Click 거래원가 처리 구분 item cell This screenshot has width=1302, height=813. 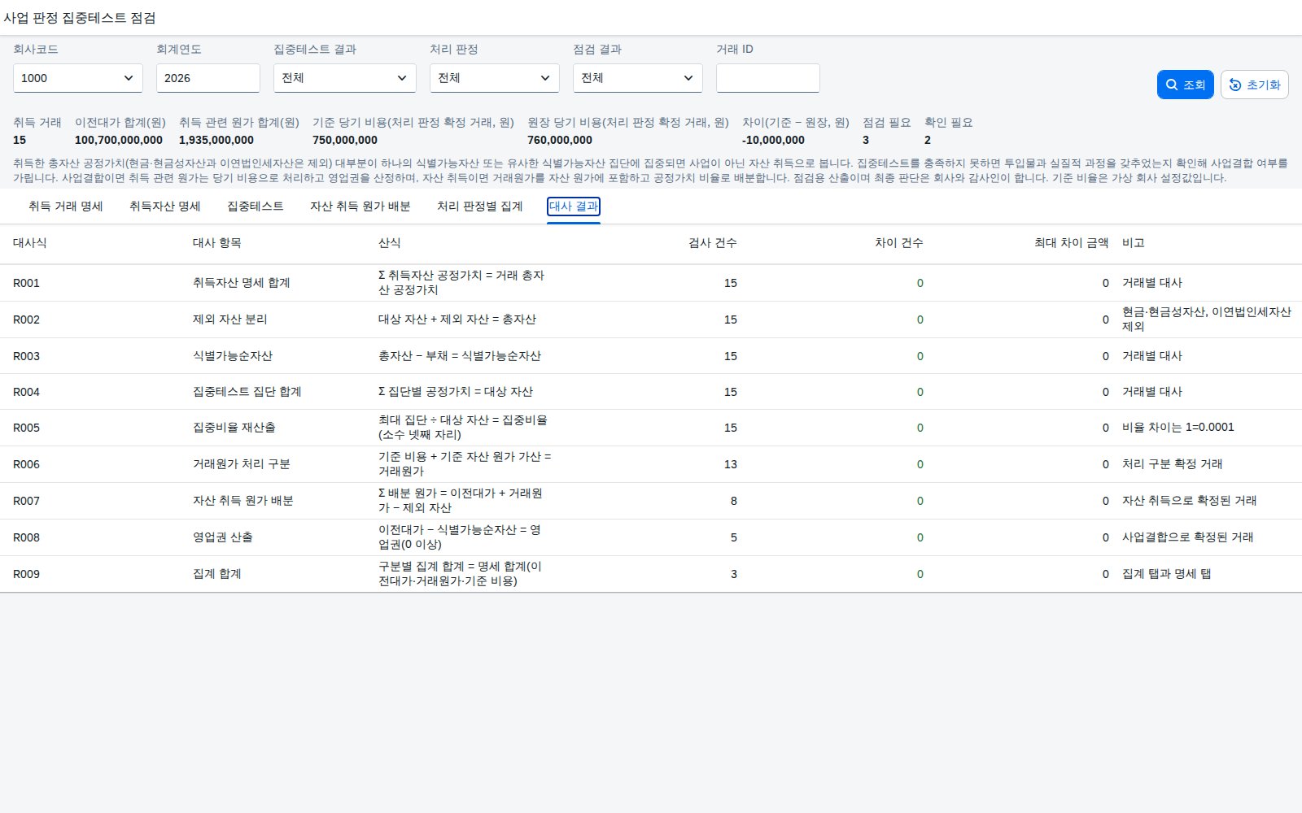(x=242, y=464)
